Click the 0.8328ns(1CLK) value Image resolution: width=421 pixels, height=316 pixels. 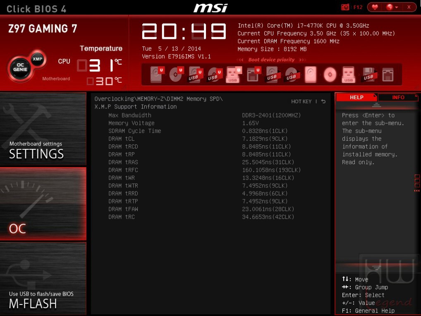pyautogui.click(x=265, y=131)
